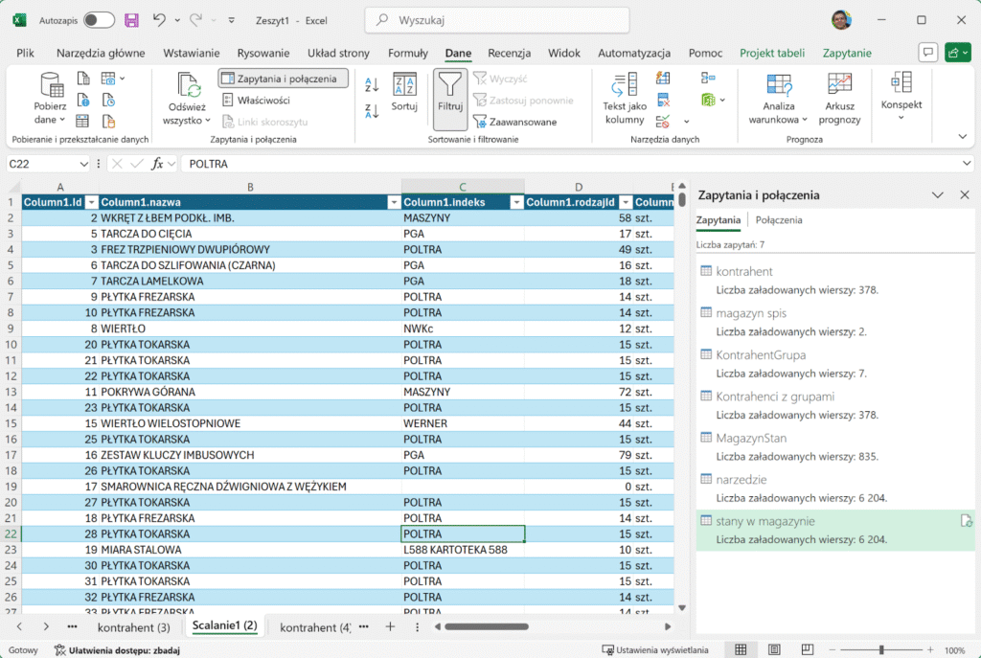Switch to the Formuły ribbon tab
Image resolution: width=981 pixels, height=658 pixels.
[x=407, y=54]
